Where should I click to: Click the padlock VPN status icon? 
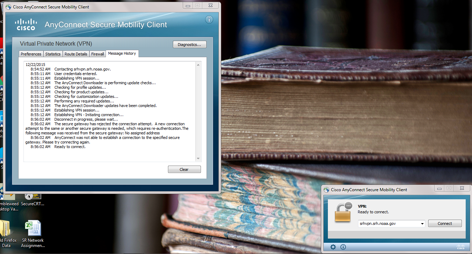[x=343, y=212]
